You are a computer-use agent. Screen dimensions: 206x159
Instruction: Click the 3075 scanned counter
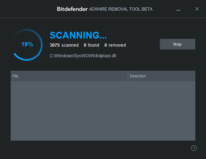click(x=64, y=45)
